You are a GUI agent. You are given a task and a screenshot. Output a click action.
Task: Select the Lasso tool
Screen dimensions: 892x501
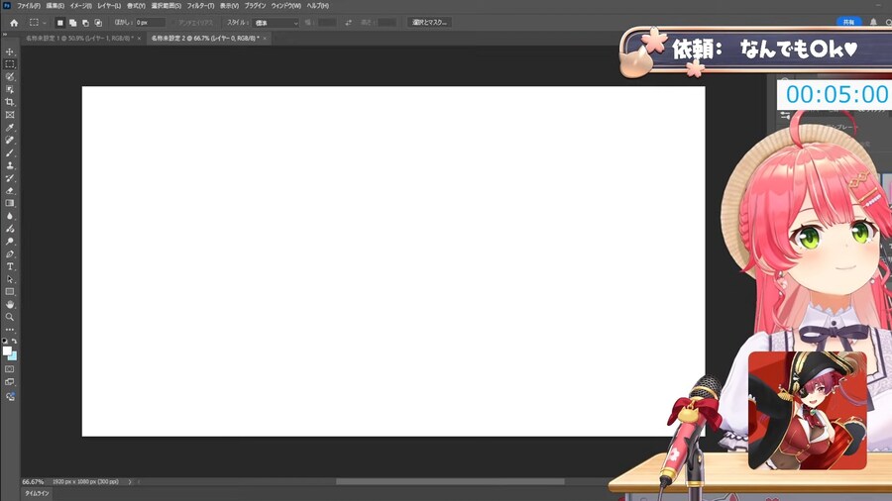pos(10,76)
